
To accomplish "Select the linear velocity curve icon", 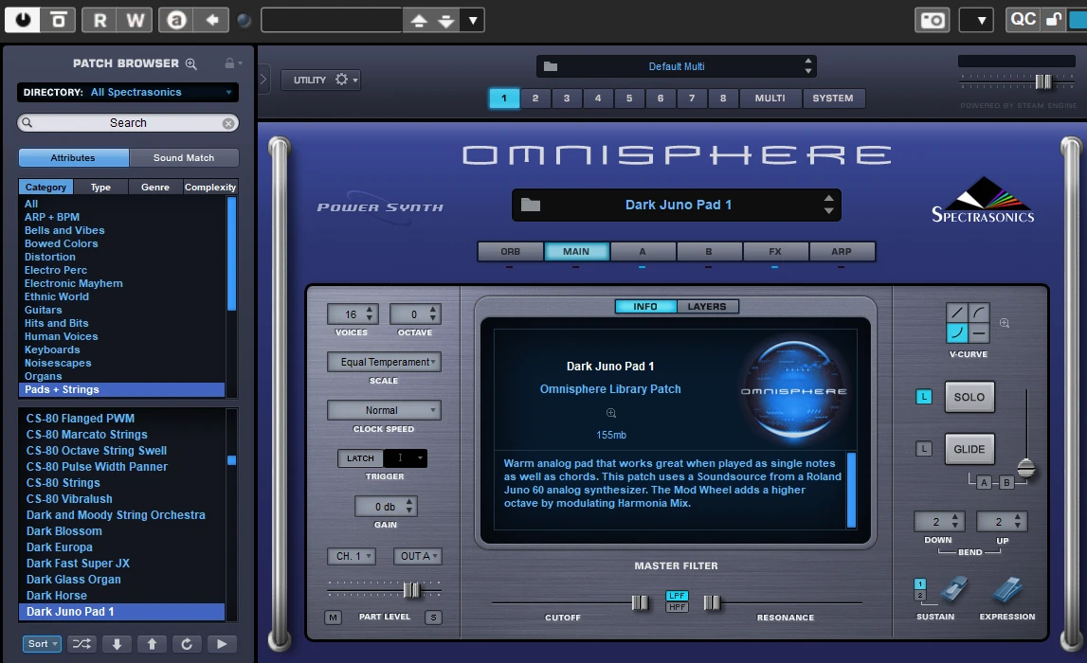I will (957, 314).
